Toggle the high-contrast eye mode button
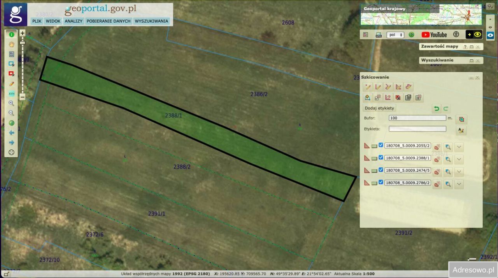Image resolution: width=498 pixels, height=278 pixels. pos(474,35)
